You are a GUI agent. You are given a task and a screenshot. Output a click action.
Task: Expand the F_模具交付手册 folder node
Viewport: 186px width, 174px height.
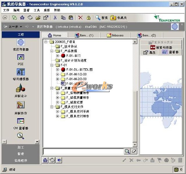click(58, 111)
